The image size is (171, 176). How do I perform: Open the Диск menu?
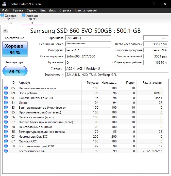52,10
